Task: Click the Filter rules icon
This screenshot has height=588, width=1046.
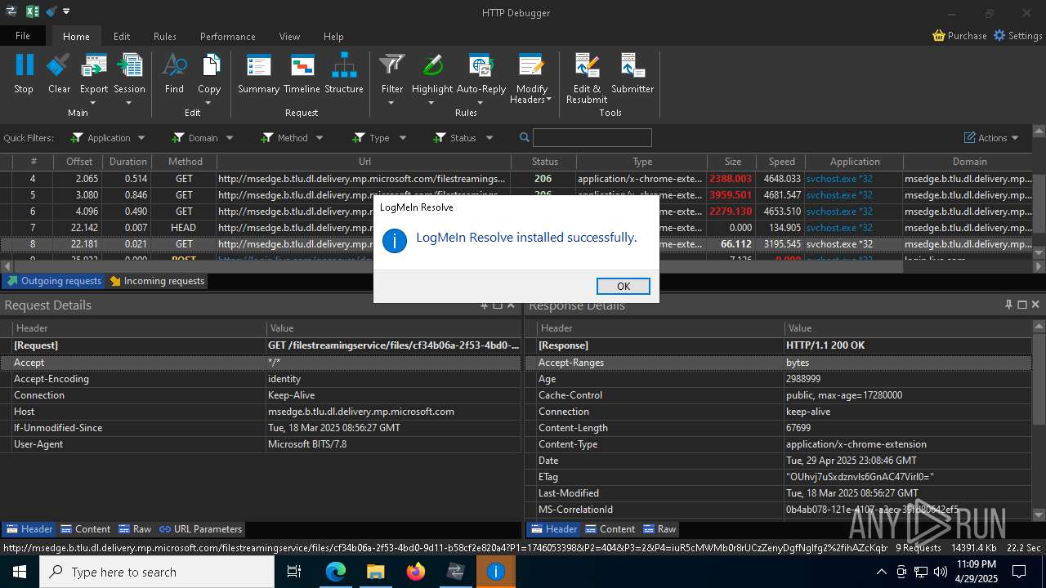Action: (392, 65)
